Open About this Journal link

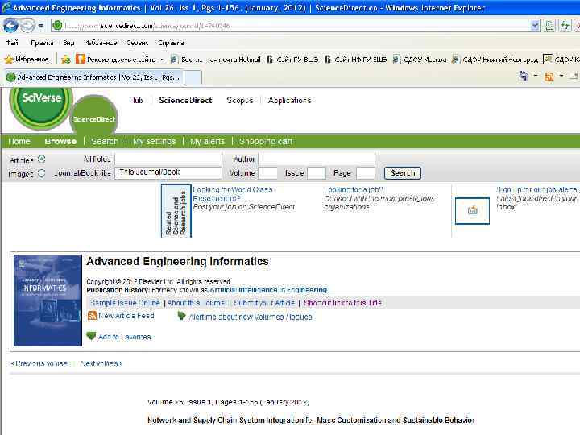pos(197,303)
